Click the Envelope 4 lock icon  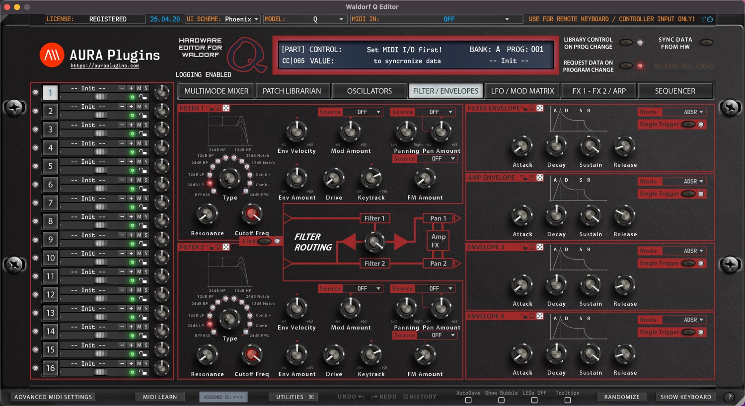523,316
